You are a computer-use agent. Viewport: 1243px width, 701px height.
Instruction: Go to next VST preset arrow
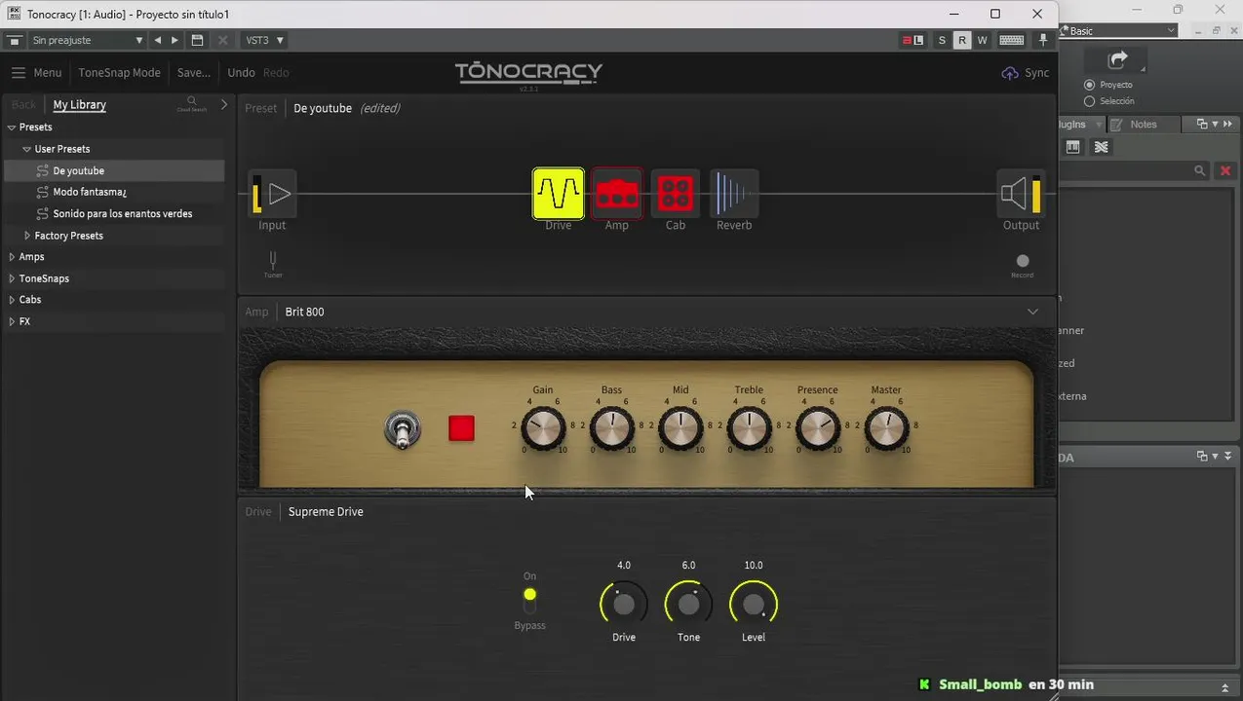coord(175,40)
